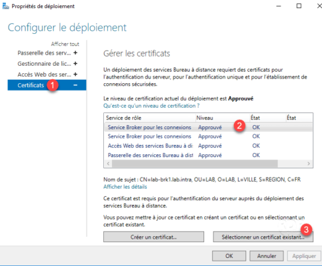Click the left arrow of the horizontal scrollbar
The width and height of the screenshot is (322, 266).
(x=108, y=164)
